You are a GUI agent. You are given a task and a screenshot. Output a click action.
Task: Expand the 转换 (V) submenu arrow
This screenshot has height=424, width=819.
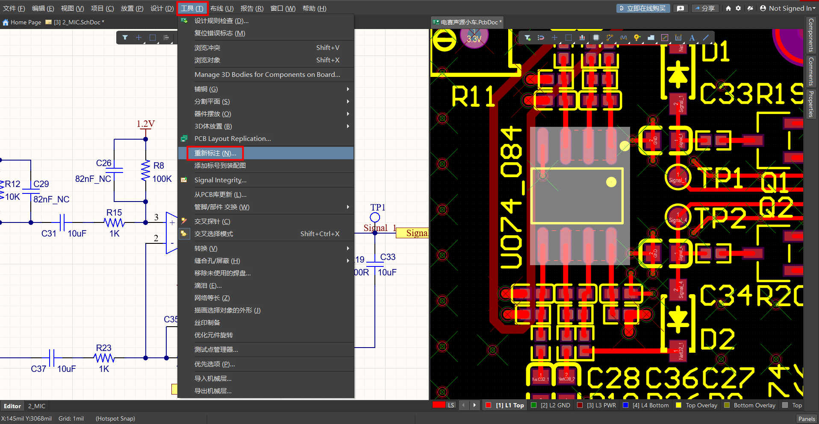348,249
